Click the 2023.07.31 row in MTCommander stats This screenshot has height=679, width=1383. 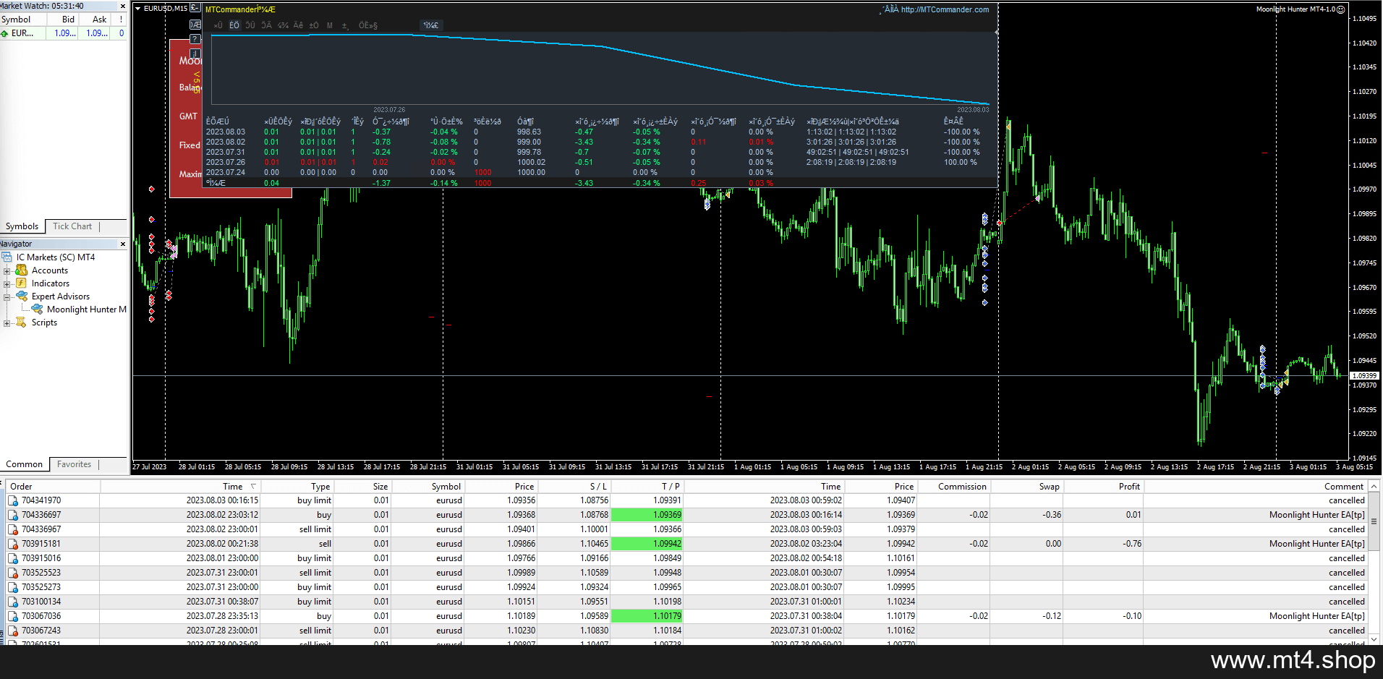coord(600,153)
